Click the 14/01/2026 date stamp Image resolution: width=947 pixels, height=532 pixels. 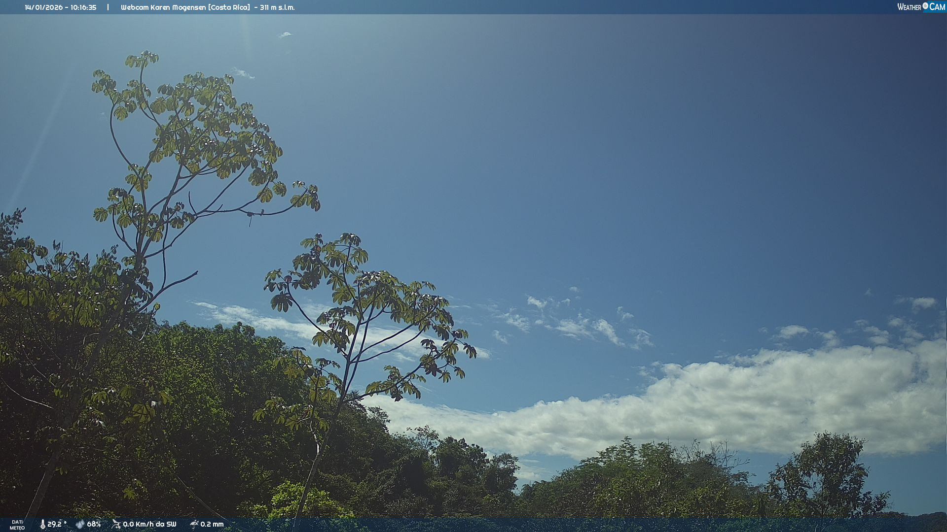43,7
